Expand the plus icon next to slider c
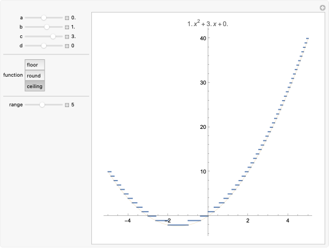This screenshot has width=329, height=248. 67,36
